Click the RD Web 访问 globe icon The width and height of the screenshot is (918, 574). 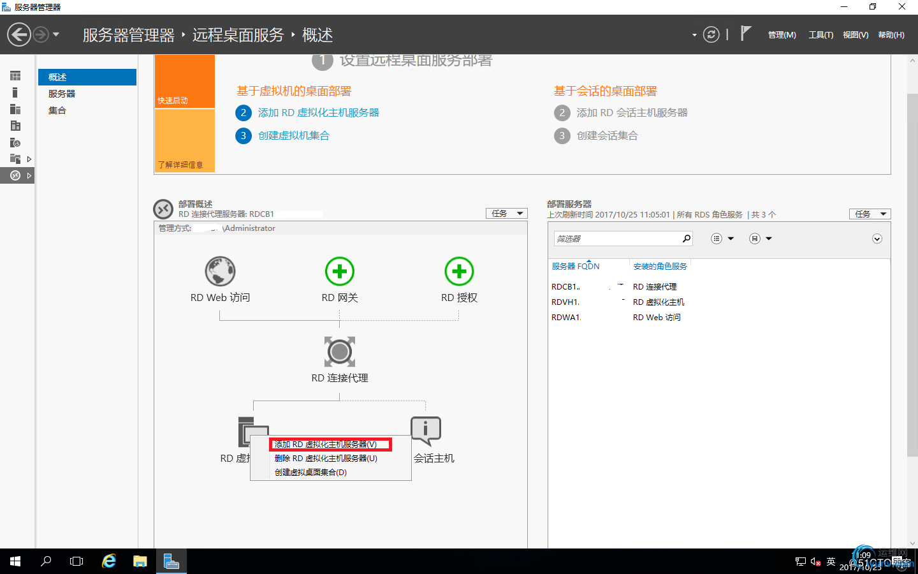220,272
